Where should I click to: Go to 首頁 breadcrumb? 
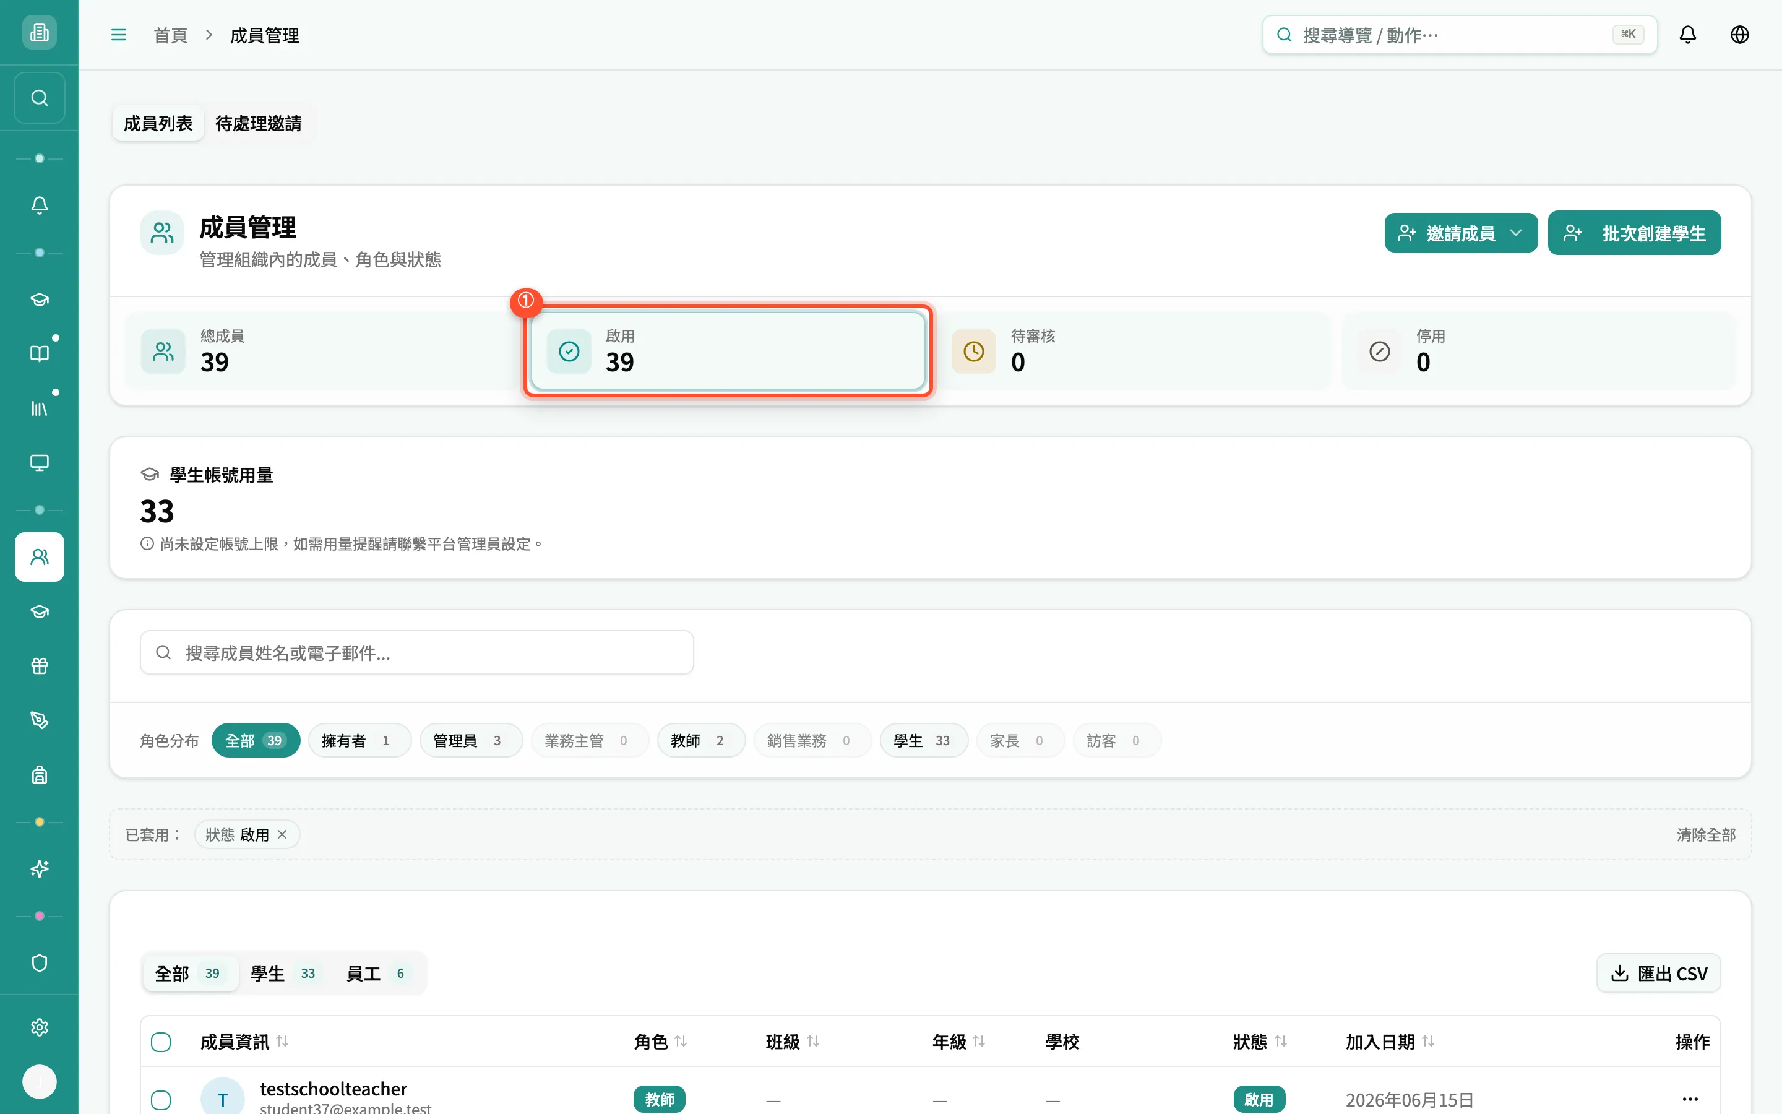(x=170, y=35)
